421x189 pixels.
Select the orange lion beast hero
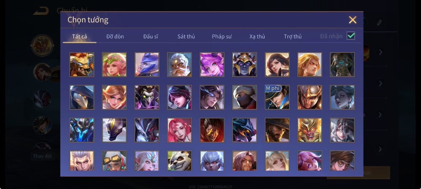(x=82, y=65)
